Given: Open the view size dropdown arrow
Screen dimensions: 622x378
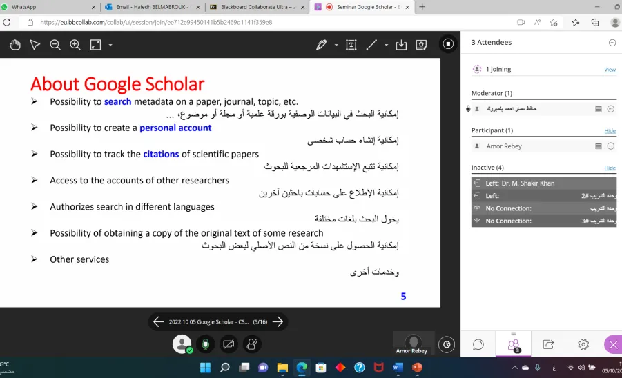Looking at the screenshot, I should [110, 45].
